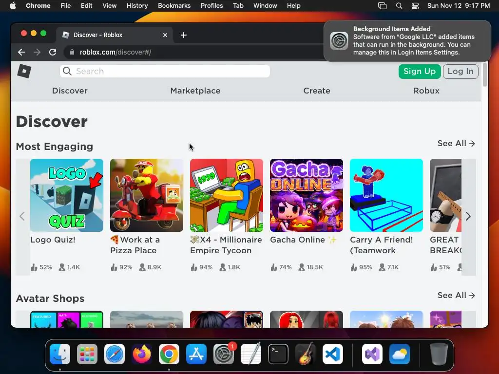Focus the Roblox Search input field
Screen dimensions: 499x374
click(x=165, y=71)
